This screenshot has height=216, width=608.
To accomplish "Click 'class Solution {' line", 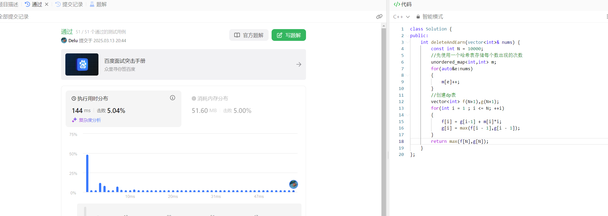I will (431, 29).
